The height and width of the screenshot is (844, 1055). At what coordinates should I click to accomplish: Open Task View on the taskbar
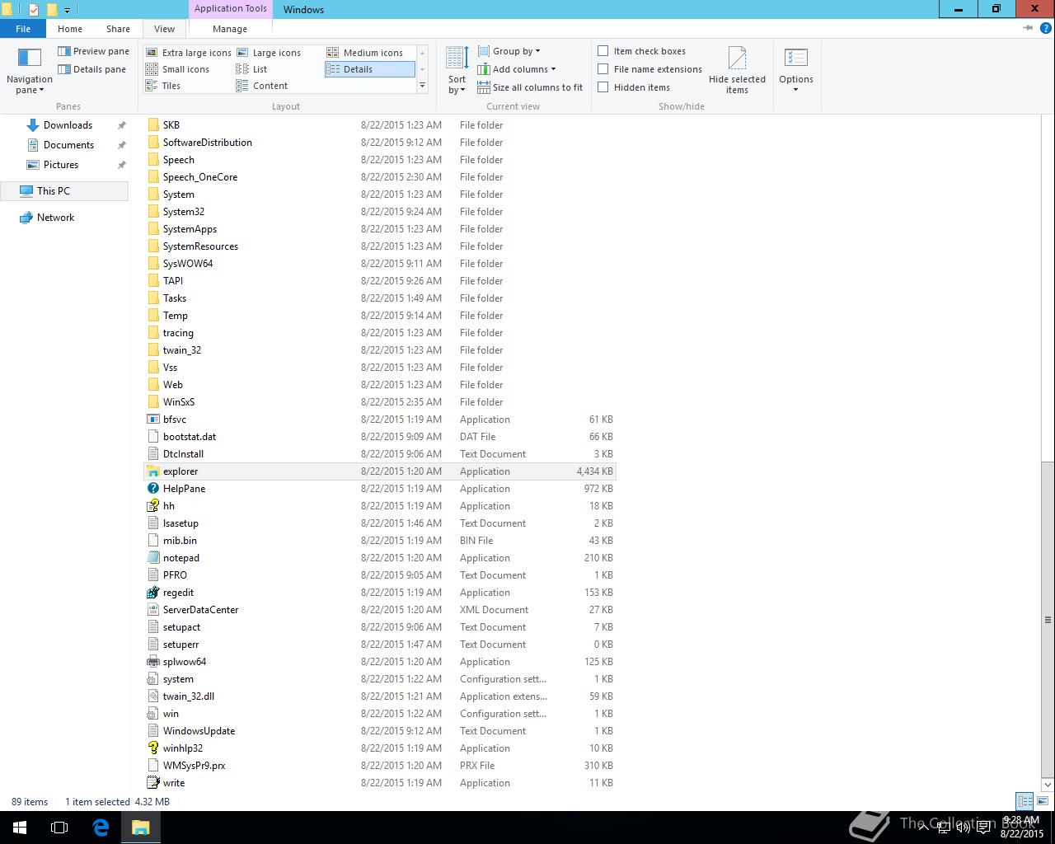(59, 828)
